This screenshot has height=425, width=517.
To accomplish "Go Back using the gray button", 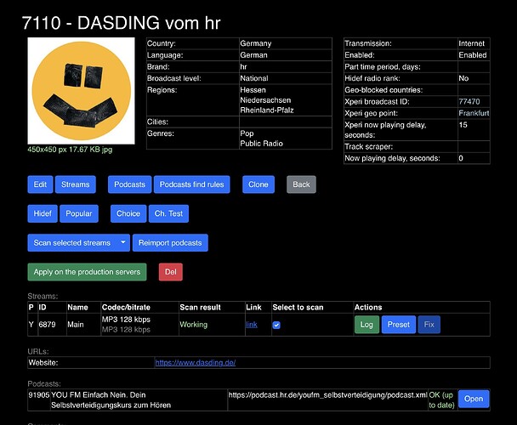I will pyautogui.click(x=301, y=184).
